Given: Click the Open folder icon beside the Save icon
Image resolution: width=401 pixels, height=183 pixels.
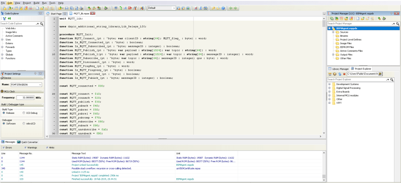Looking at the screenshot, I should pos(60,8).
